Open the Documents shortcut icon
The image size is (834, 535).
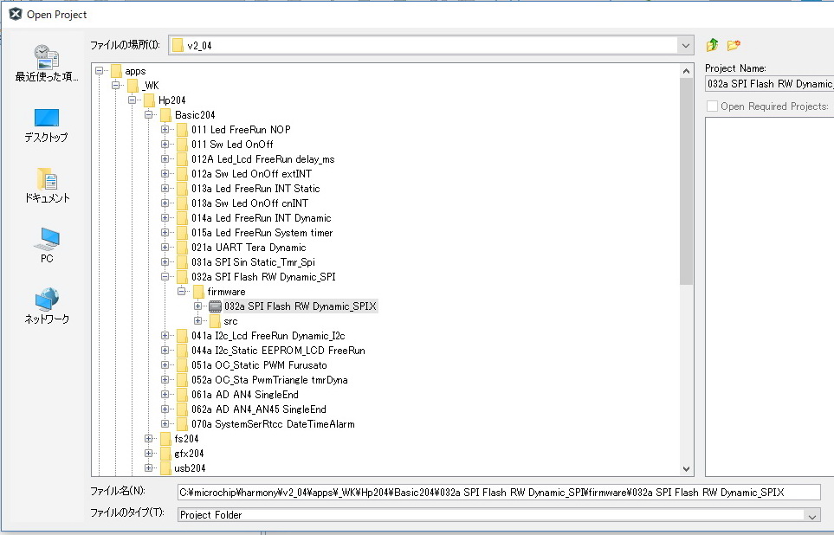pos(47,178)
